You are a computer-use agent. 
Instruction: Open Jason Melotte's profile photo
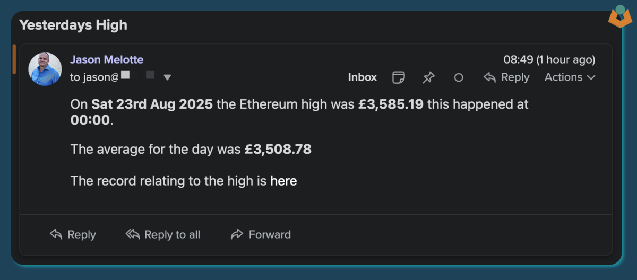point(45,69)
